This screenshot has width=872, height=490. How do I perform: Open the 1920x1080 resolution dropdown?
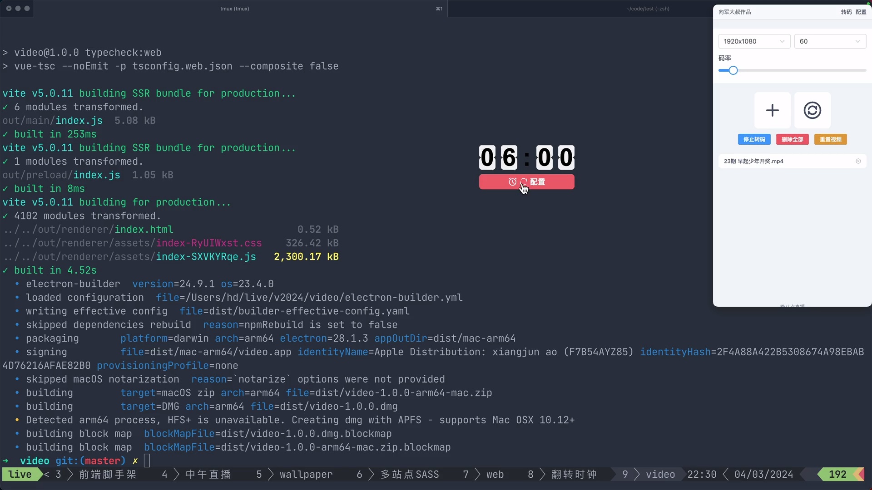coord(754,41)
